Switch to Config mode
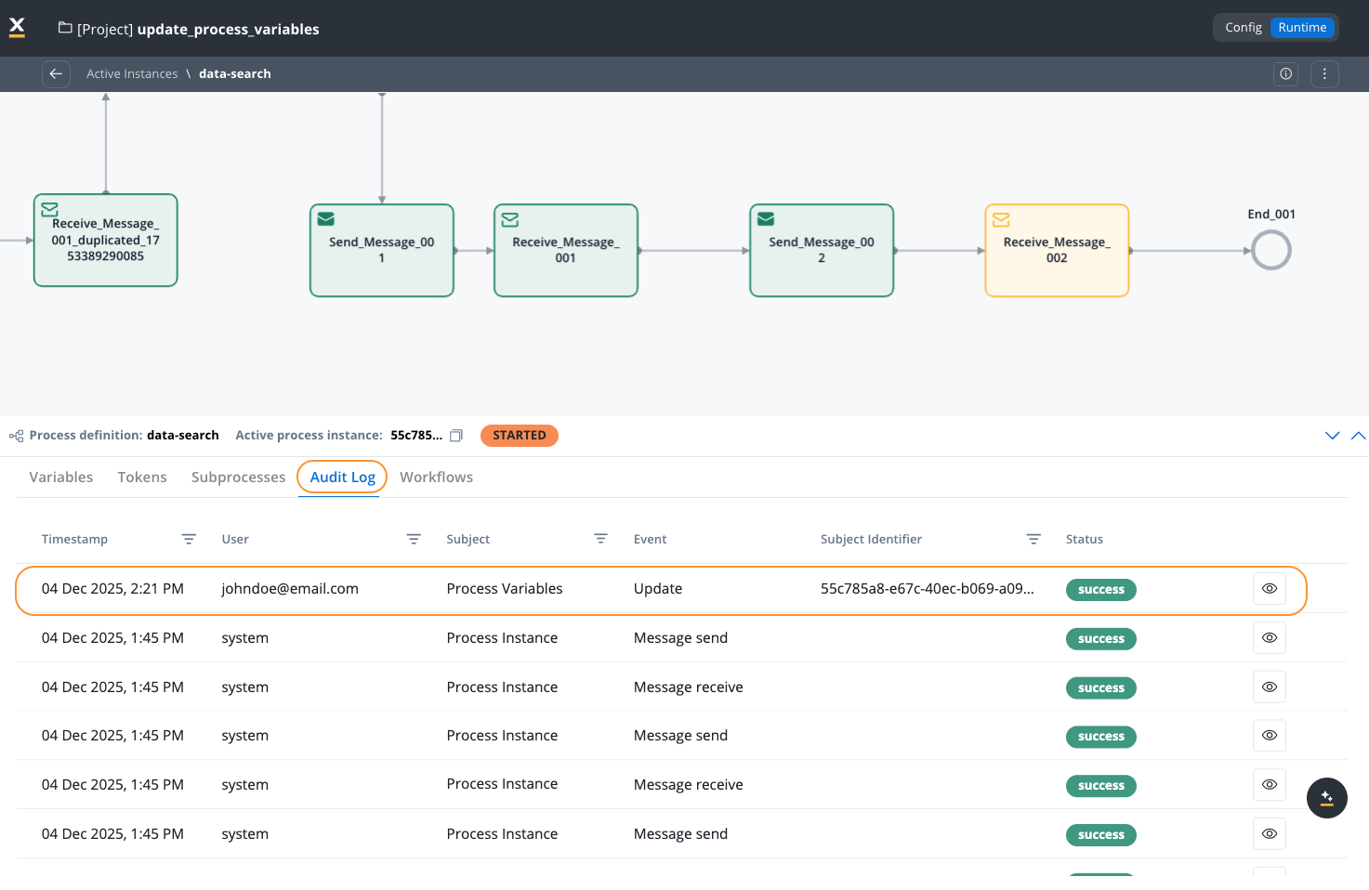 [1243, 28]
